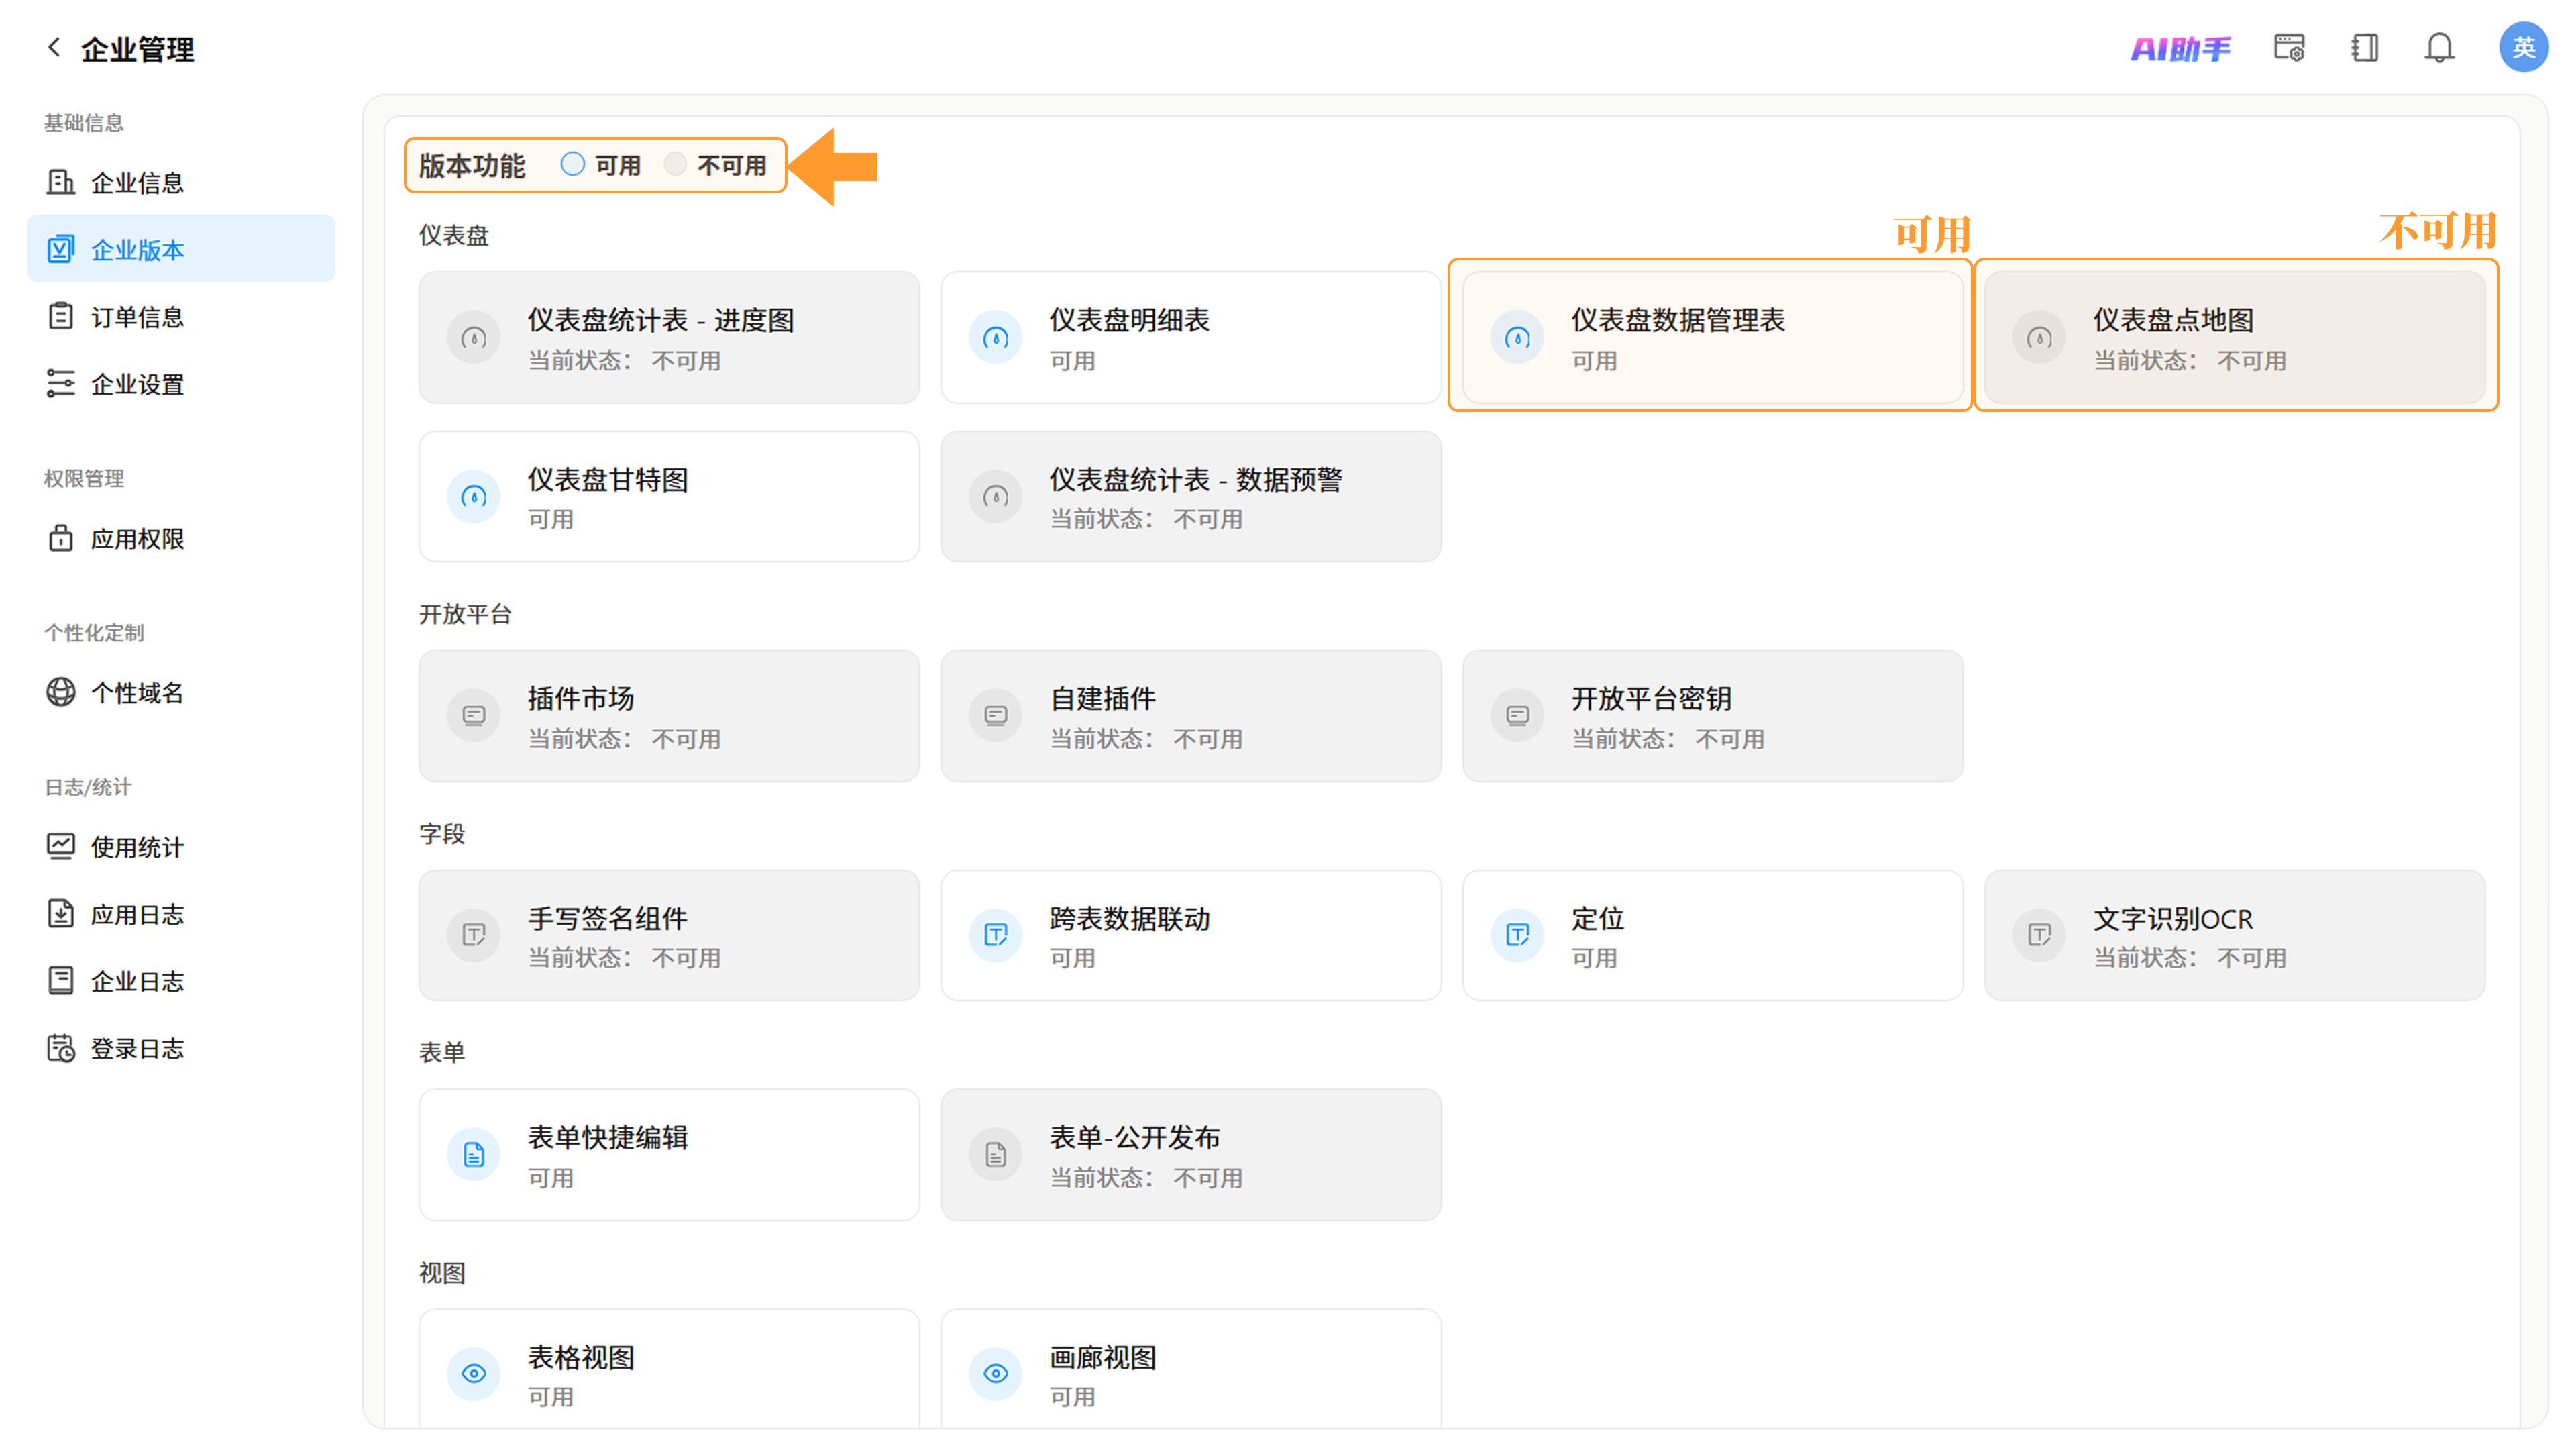This screenshot has height=1448, width=2576.
Task: Click the grey field icon of 文字识别OCR
Action: [2040, 935]
